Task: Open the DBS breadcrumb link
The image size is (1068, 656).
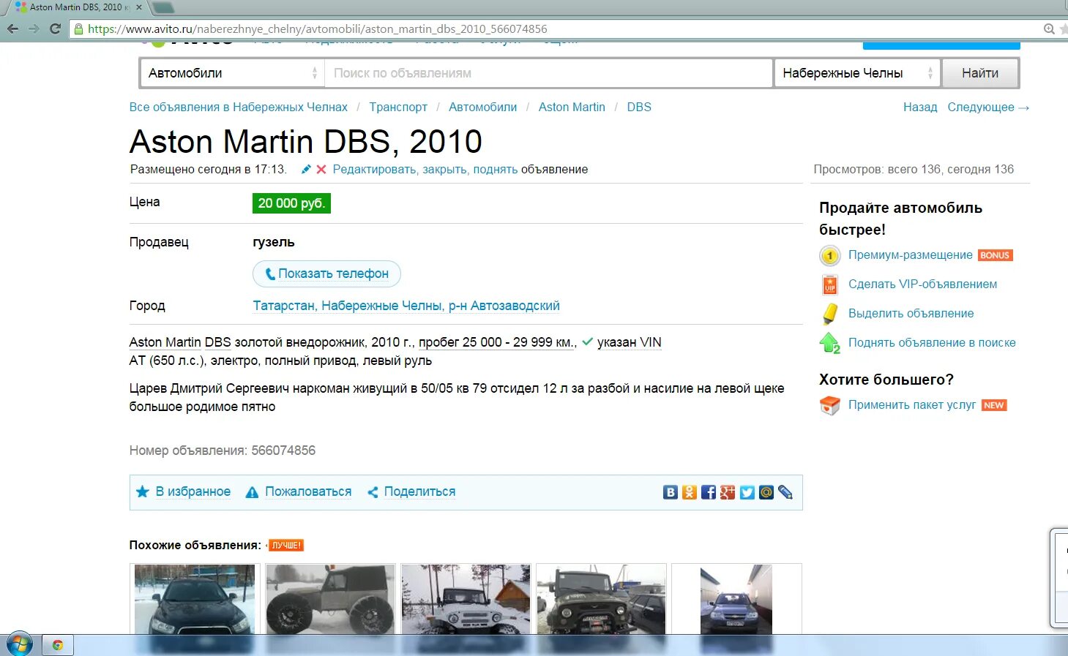Action: pos(639,107)
